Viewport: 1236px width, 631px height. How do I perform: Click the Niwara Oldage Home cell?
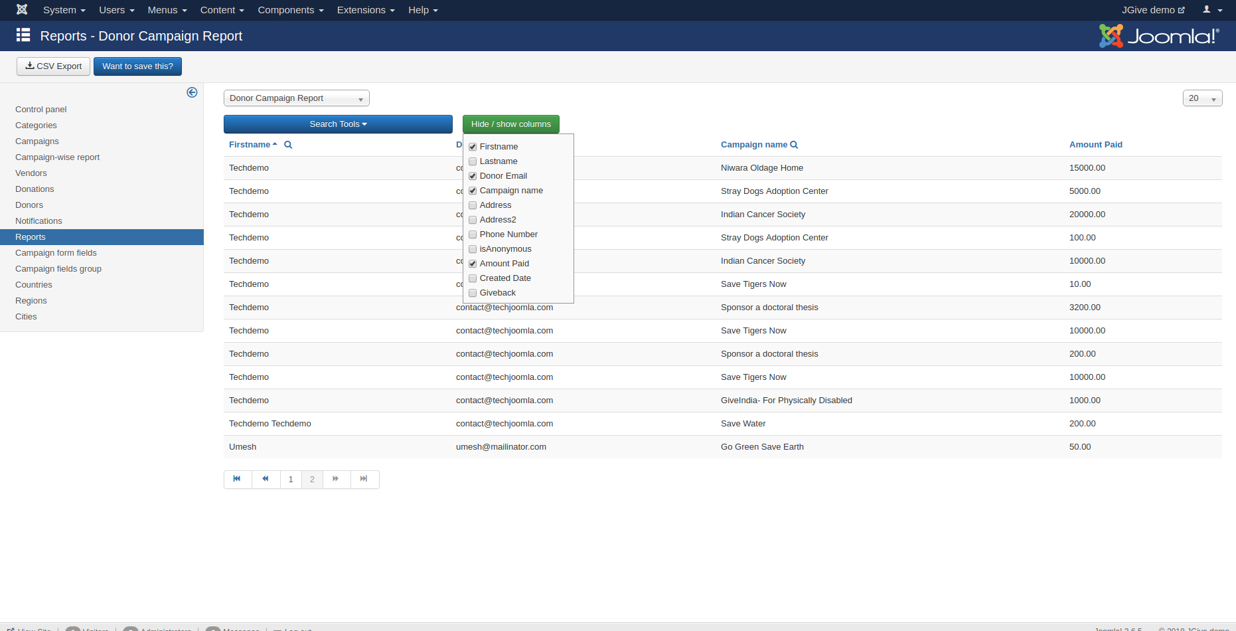pyautogui.click(x=762, y=168)
